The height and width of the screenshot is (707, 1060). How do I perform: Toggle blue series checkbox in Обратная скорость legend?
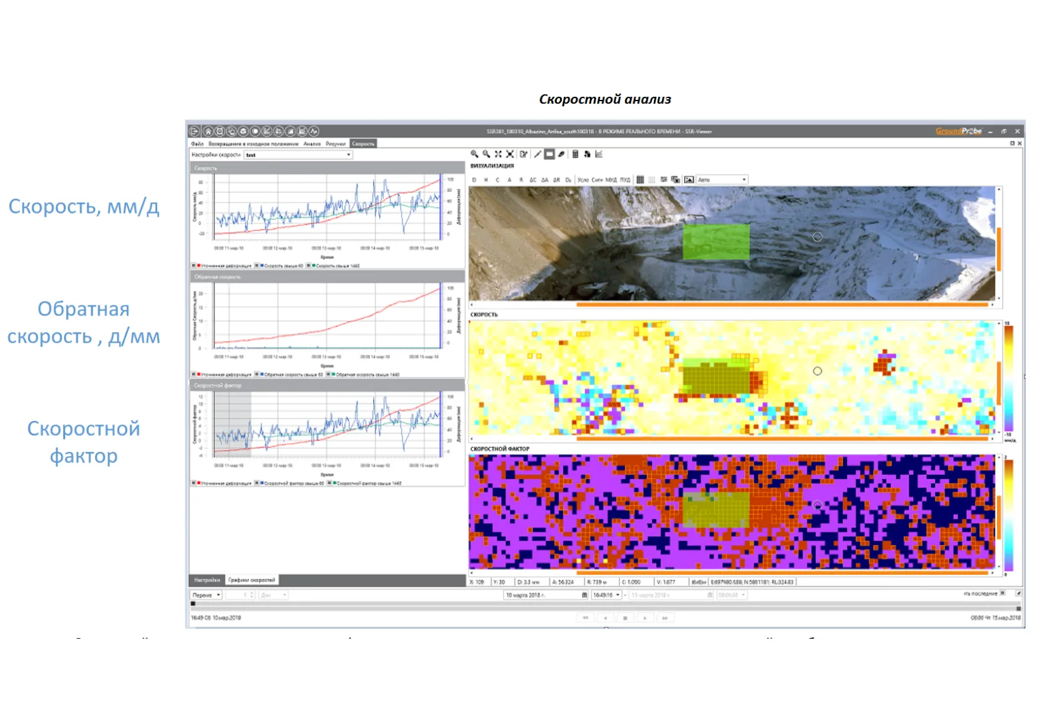tap(258, 374)
